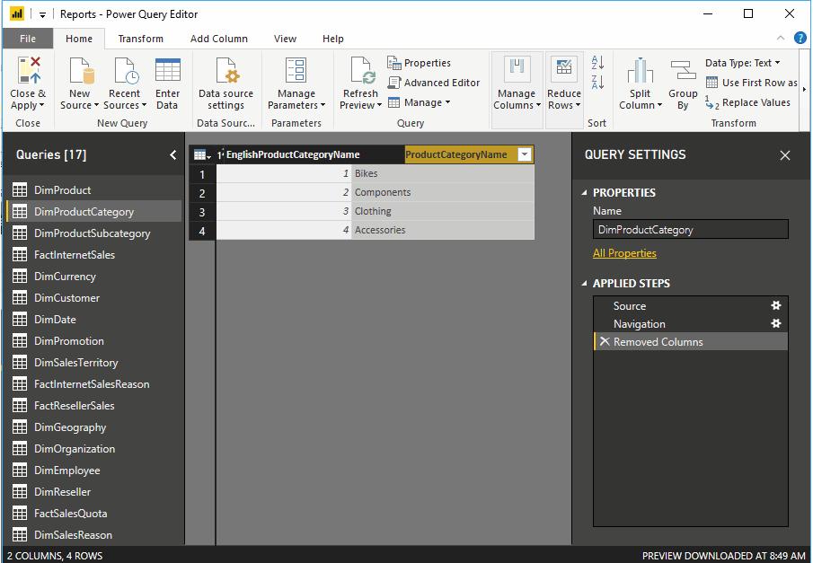This screenshot has width=813, height=563.
Task: Click the All Properties link
Action: click(x=624, y=253)
